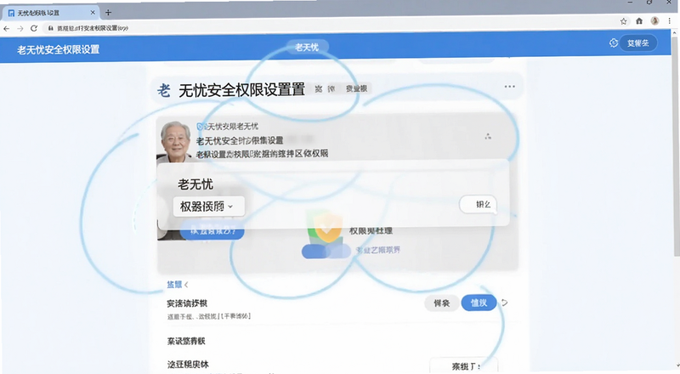This screenshot has width=680, height=374.
Task: Open the 权器 dropdown under 老无忧
Action: point(209,207)
